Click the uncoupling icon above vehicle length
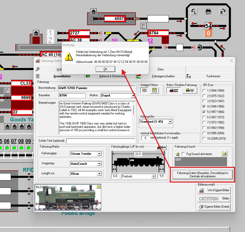This screenshot has width=245, height=232. pos(161,147)
